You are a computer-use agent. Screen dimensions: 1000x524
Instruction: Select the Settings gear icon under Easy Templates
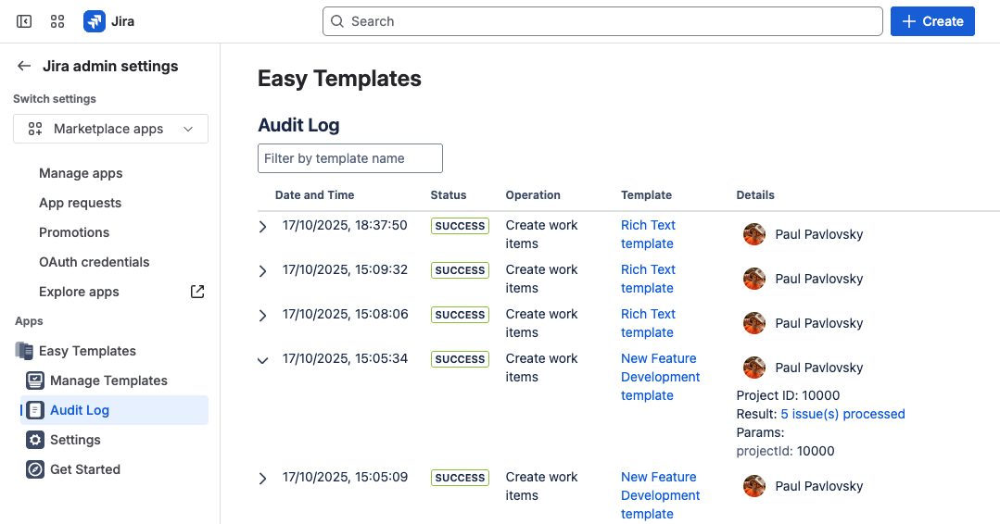pyautogui.click(x=35, y=440)
